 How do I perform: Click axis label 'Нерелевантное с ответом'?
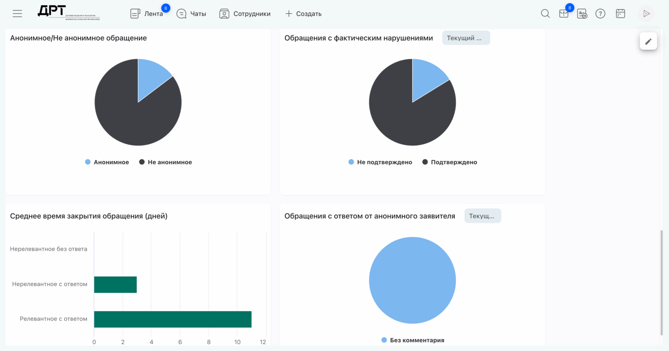[50, 284]
